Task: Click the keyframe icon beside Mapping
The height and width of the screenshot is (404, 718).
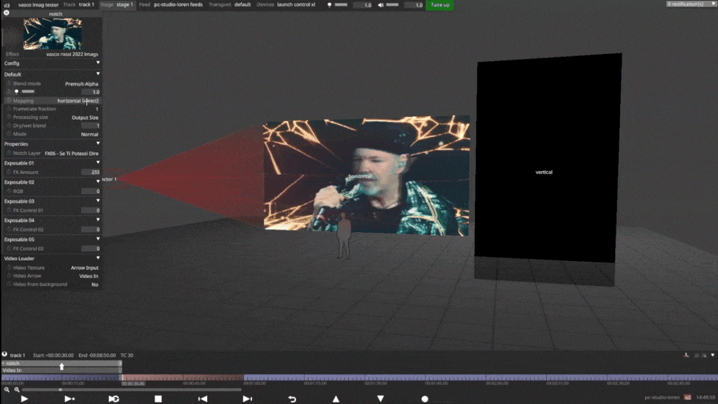Action: click(x=9, y=101)
